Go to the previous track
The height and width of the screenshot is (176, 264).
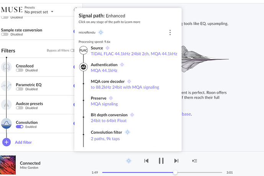[x=146, y=161]
